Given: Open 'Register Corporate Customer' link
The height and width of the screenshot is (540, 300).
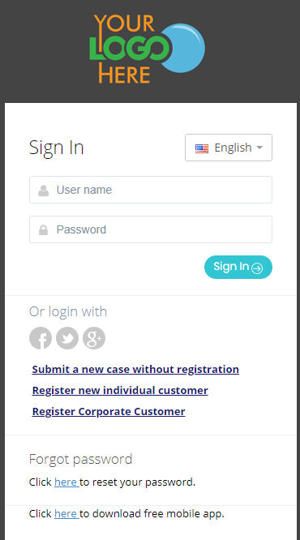Looking at the screenshot, I should coord(109,412).
